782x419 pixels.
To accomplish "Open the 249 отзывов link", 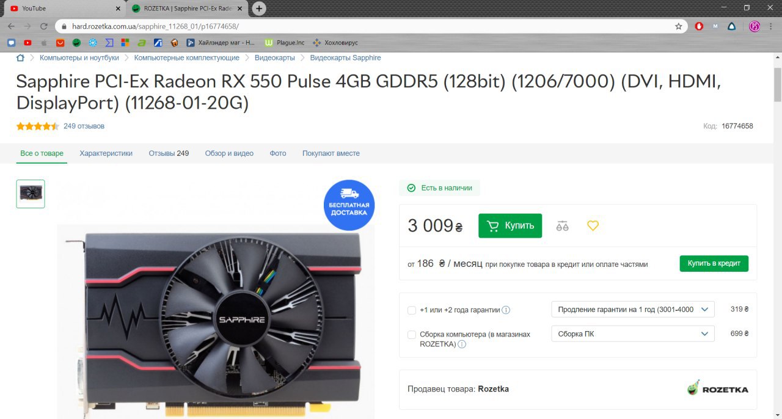I will pos(84,126).
